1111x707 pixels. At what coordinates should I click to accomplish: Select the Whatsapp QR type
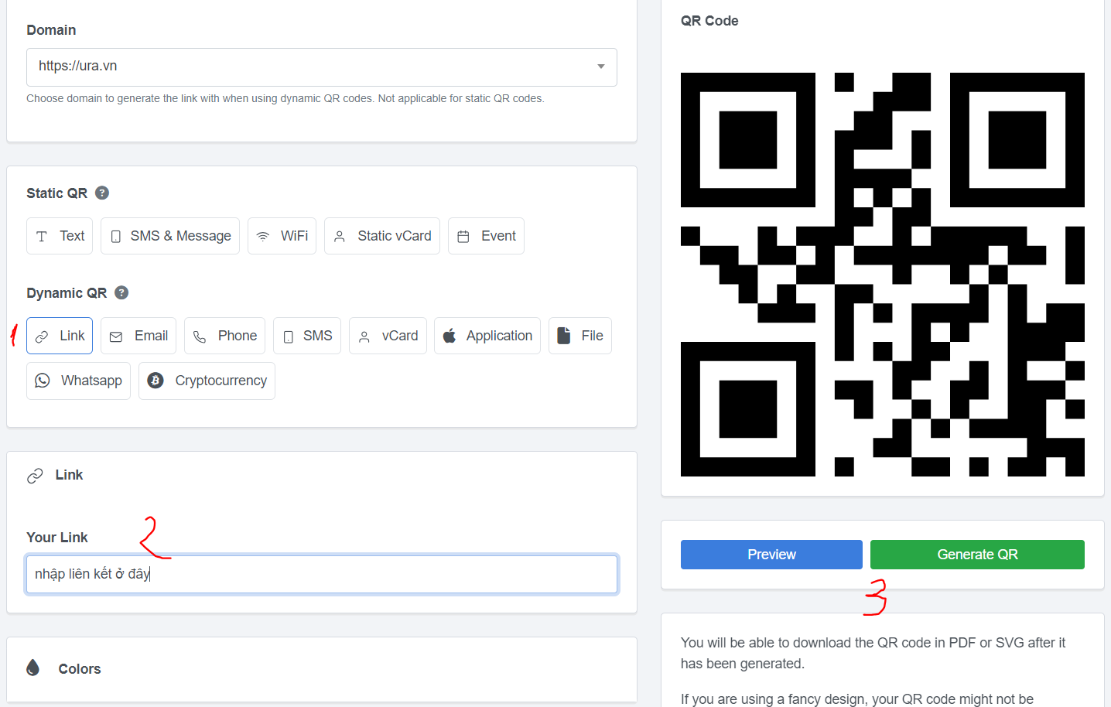[x=78, y=381]
